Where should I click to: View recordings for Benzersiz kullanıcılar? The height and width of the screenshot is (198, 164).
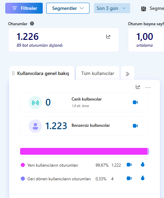[x=135, y=126]
